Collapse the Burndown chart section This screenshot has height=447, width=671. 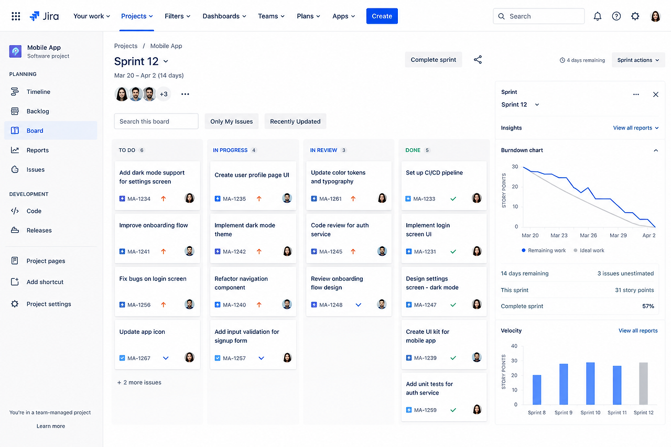(x=655, y=150)
